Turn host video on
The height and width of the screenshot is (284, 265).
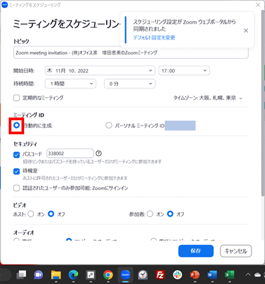31,214
